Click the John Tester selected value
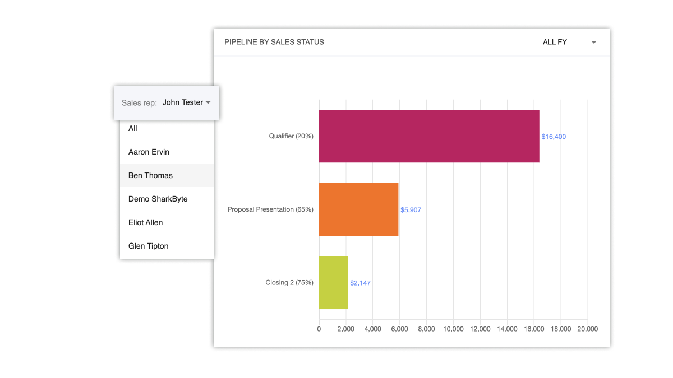This screenshot has width=673, height=378. [183, 102]
